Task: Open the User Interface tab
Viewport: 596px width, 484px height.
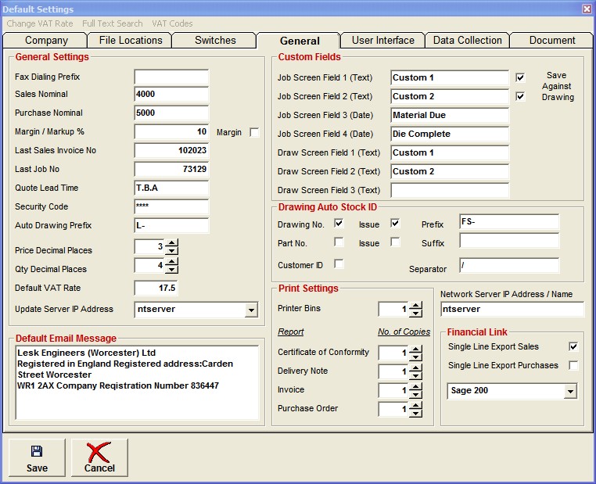Action: (x=383, y=41)
